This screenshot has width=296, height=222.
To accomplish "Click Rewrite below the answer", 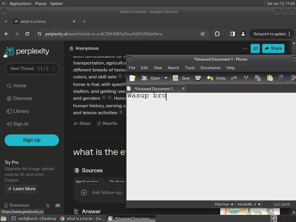I will (x=107, y=123).
